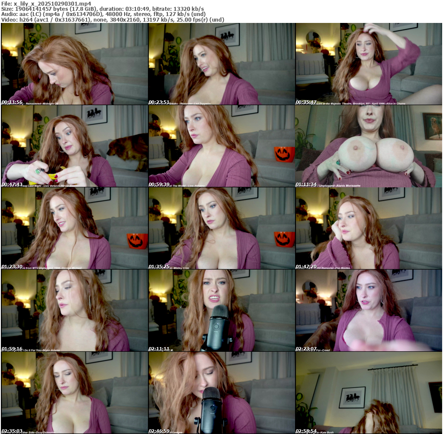Viewport: 443px width, 434px height.
Task: Select the frame stamped 00:47:43
Action: click(x=74, y=146)
